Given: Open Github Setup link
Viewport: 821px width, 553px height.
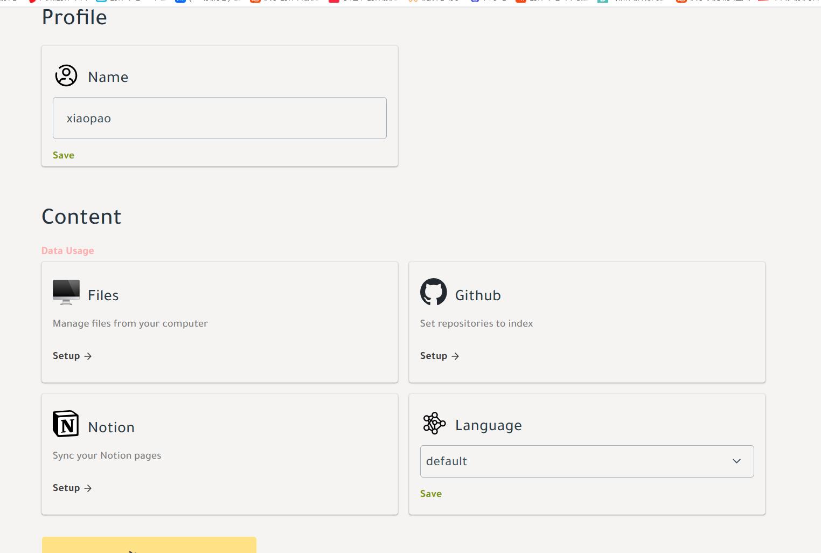Looking at the screenshot, I should tap(440, 356).
